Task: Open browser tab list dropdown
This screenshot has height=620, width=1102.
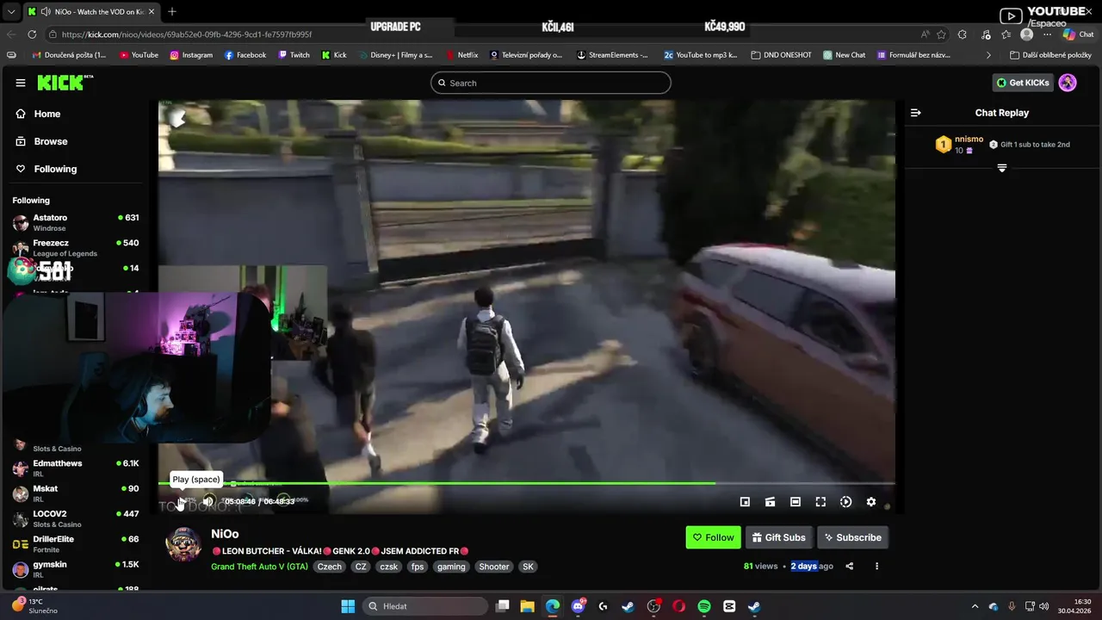Action: pyautogui.click(x=10, y=11)
